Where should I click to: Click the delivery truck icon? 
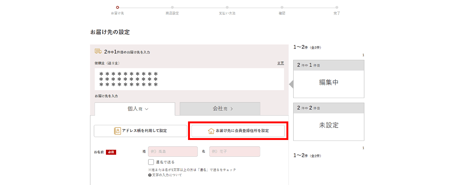pos(98,51)
